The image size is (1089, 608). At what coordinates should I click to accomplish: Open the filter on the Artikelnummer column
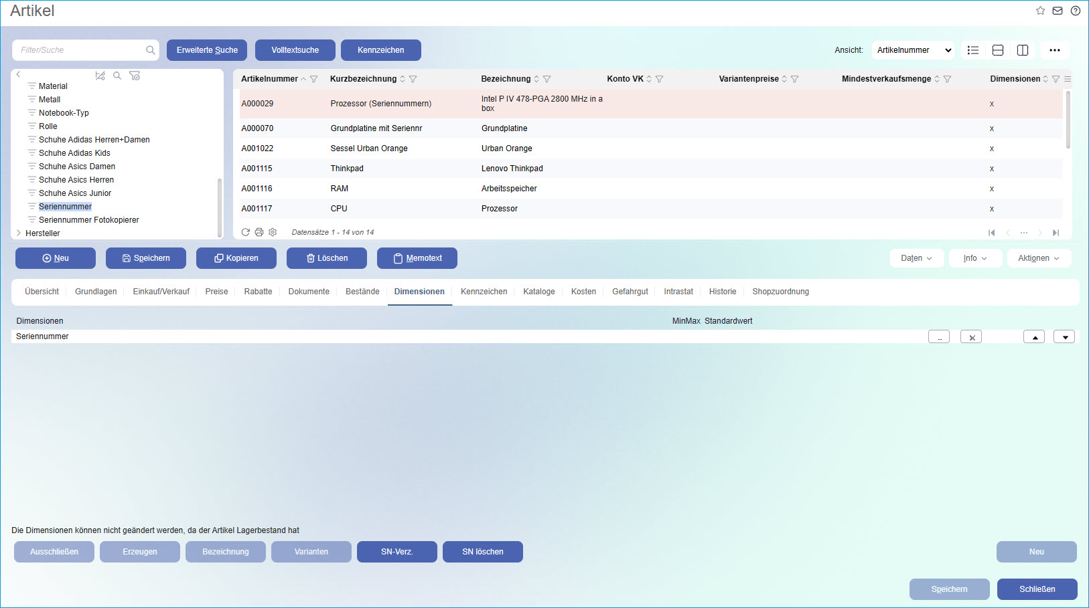click(x=314, y=79)
